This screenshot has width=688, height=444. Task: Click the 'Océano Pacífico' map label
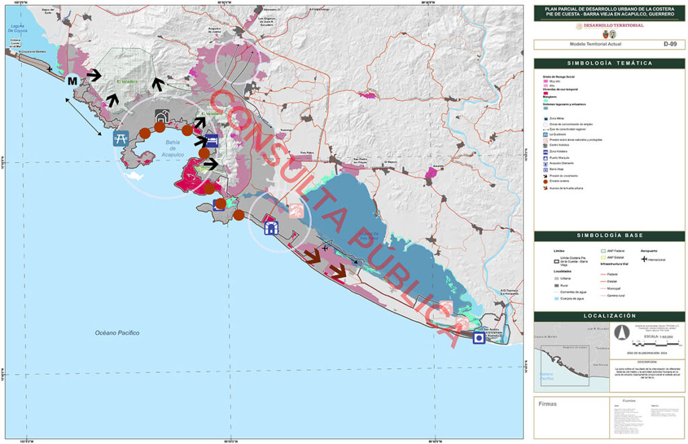pyautogui.click(x=116, y=333)
